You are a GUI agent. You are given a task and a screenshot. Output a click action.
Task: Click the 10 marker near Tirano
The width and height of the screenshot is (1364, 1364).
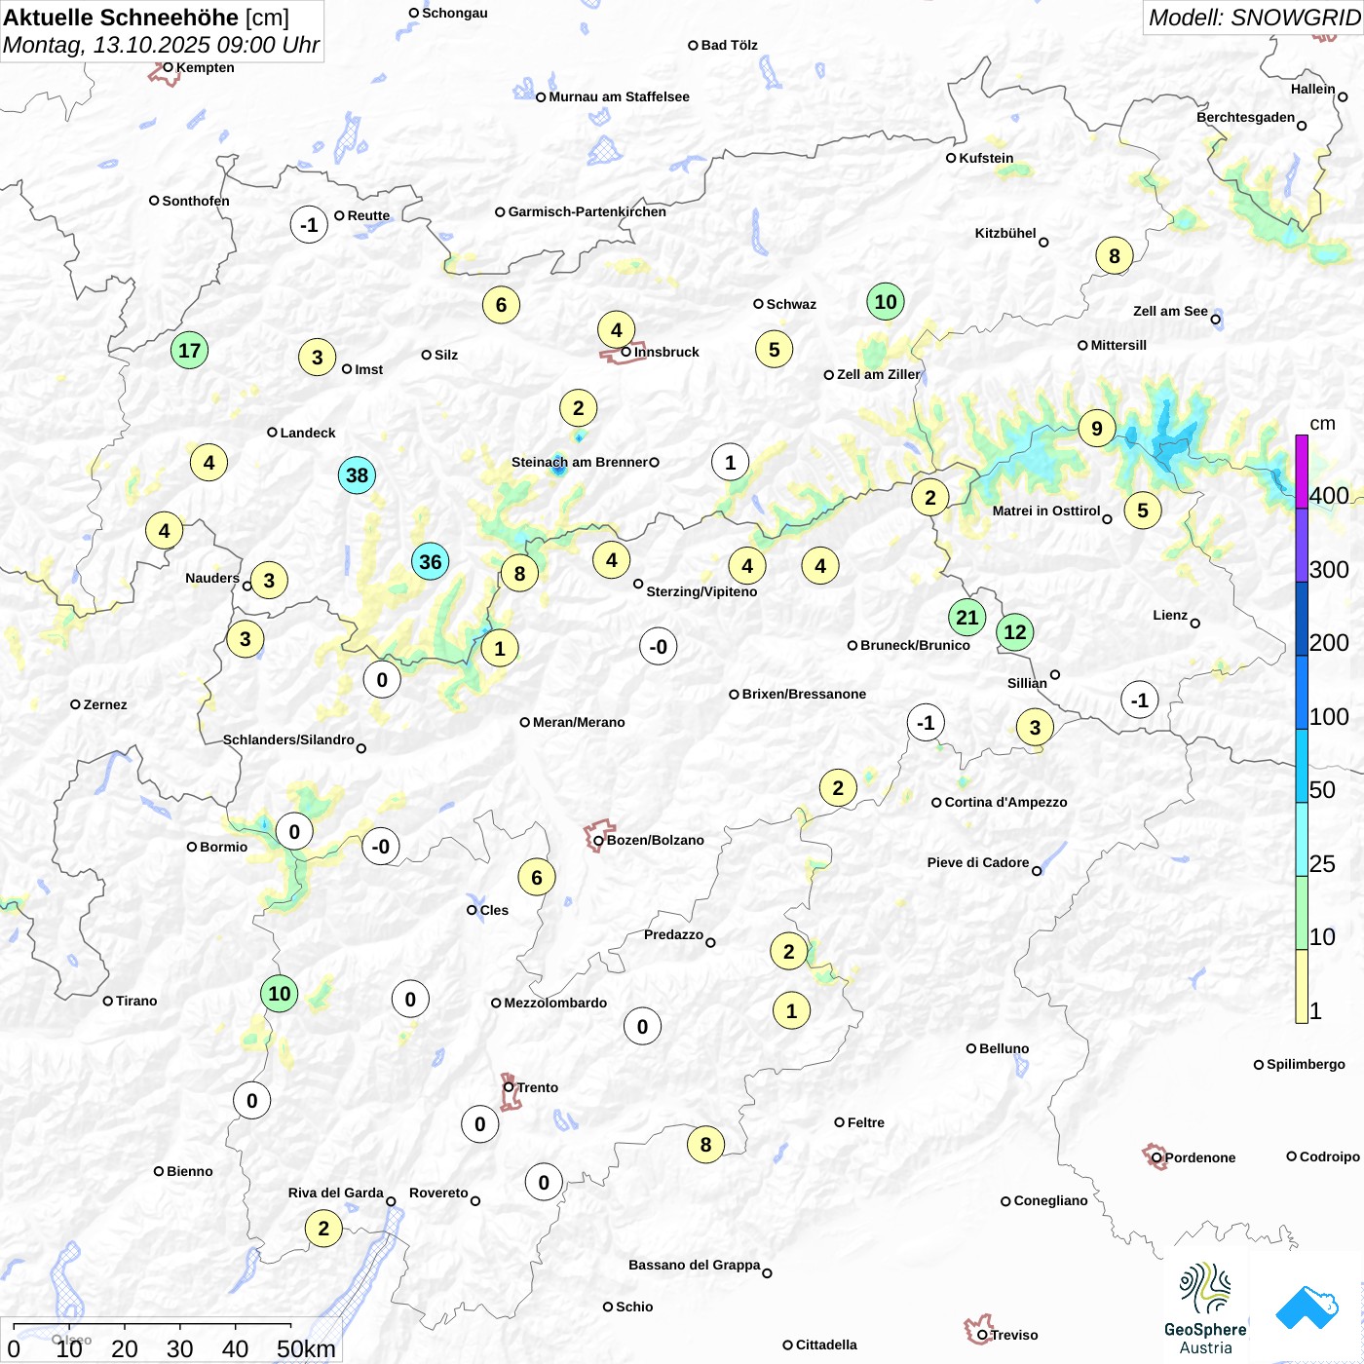point(280,994)
